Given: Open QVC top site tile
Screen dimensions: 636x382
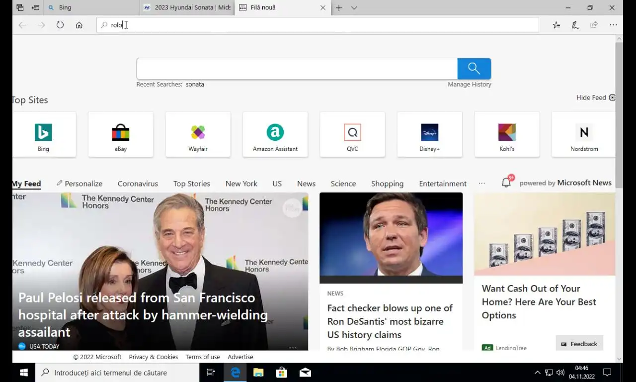Looking at the screenshot, I should tap(352, 134).
